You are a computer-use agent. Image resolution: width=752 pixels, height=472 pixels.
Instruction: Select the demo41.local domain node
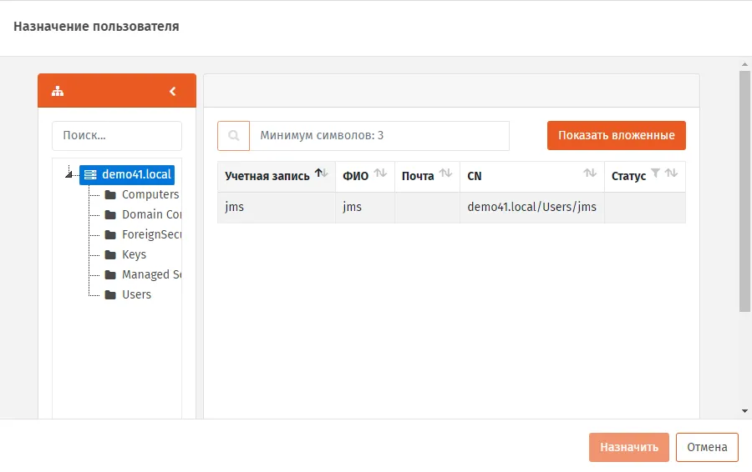pyautogui.click(x=127, y=174)
